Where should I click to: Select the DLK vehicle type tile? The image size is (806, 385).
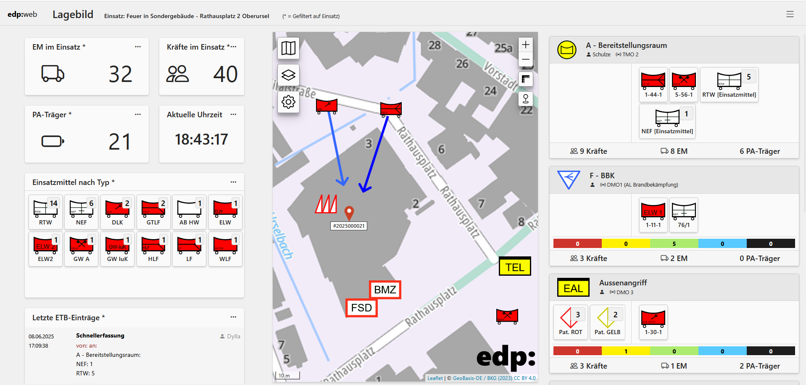118,212
